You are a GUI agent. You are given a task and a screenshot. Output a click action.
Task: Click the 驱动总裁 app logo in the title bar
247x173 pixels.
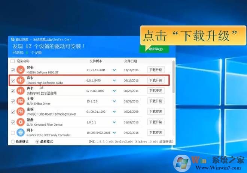13,39
